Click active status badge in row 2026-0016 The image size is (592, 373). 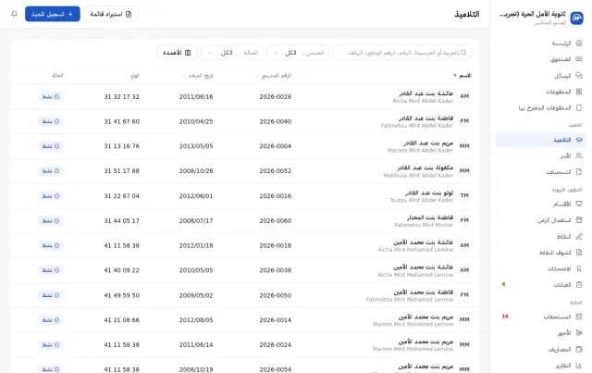click(x=51, y=196)
